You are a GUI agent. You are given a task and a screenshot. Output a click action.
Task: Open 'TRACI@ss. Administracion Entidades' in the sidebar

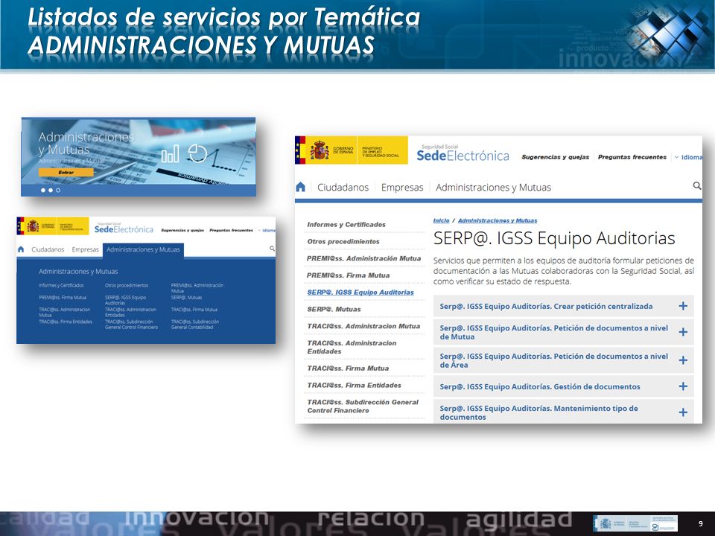pos(352,347)
